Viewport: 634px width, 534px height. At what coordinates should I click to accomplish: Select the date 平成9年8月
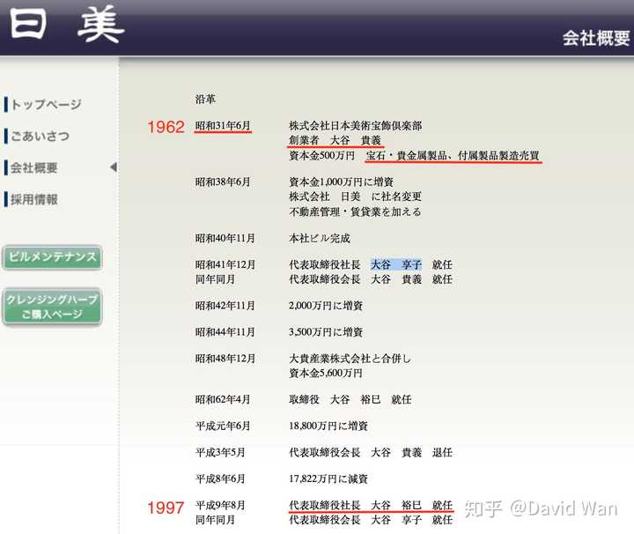pyautogui.click(x=220, y=505)
